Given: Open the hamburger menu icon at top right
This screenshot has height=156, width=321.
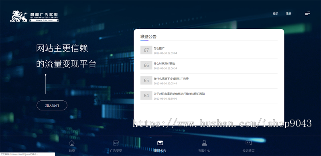Looking at the screenshot, I should coord(307,14).
